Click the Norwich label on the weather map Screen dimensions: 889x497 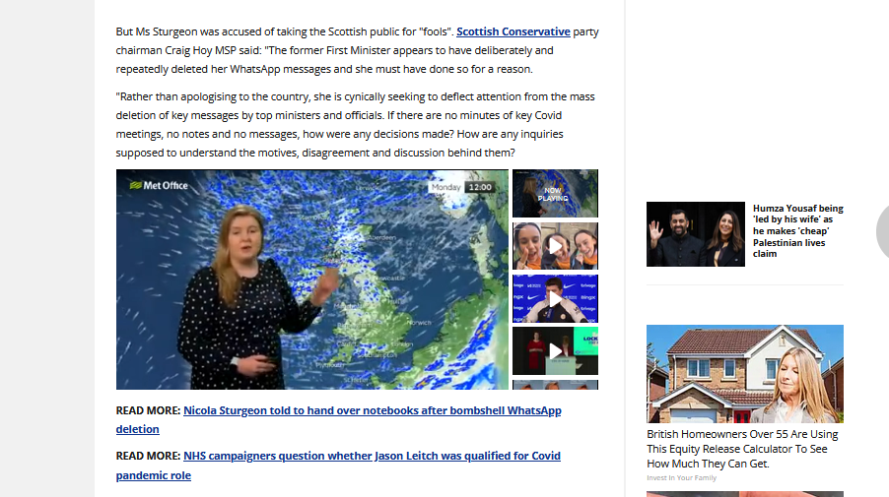(419, 323)
